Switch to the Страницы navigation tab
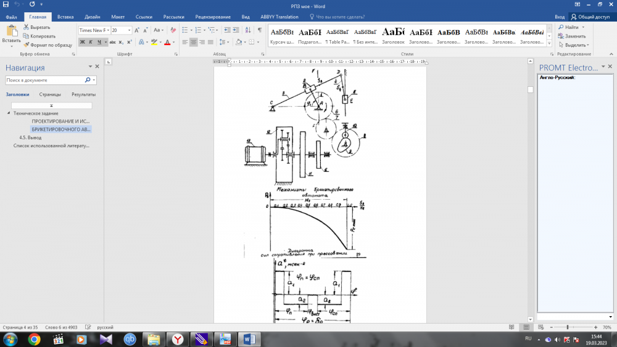 [x=50, y=94]
